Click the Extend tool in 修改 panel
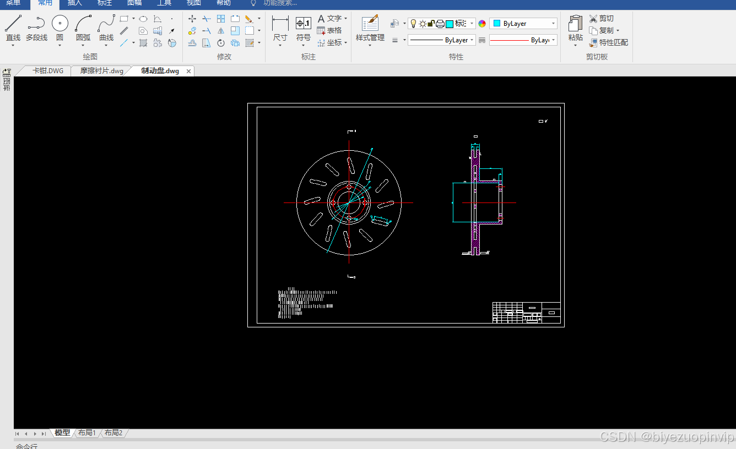The height and width of the screenshot is (449, 736). pyautogui.click(x=207, y=31)
